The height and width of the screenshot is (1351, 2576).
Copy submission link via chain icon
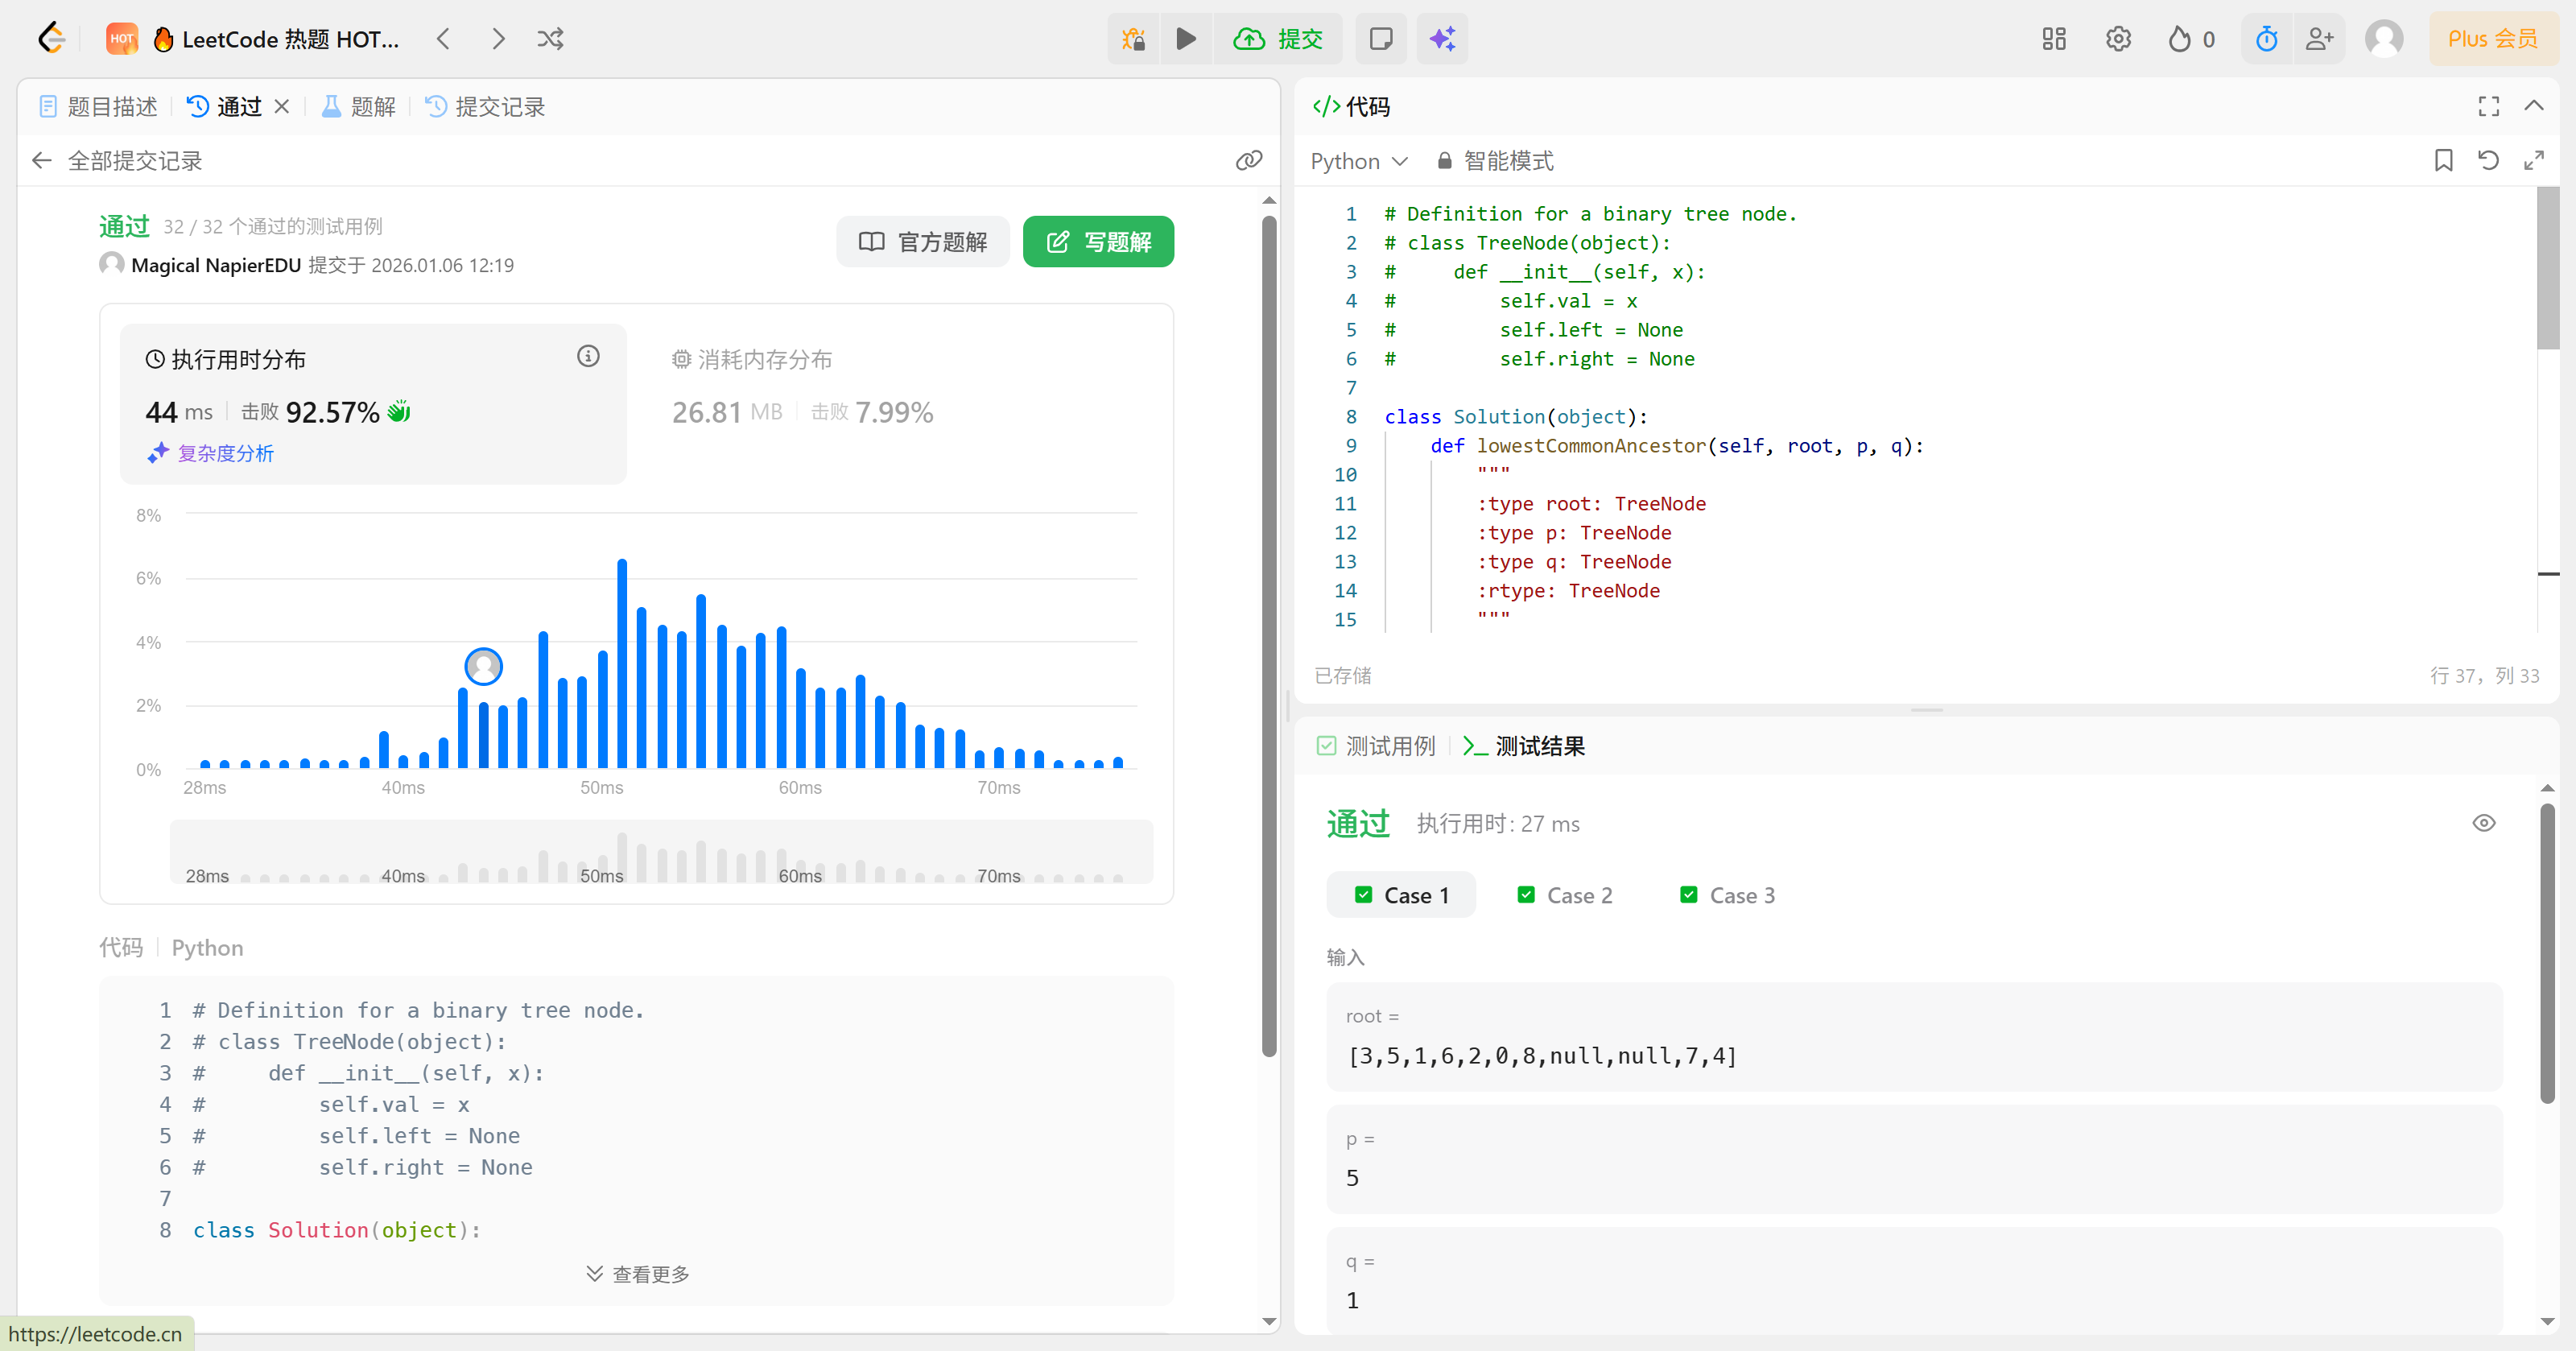click(x=1248, y=160)
